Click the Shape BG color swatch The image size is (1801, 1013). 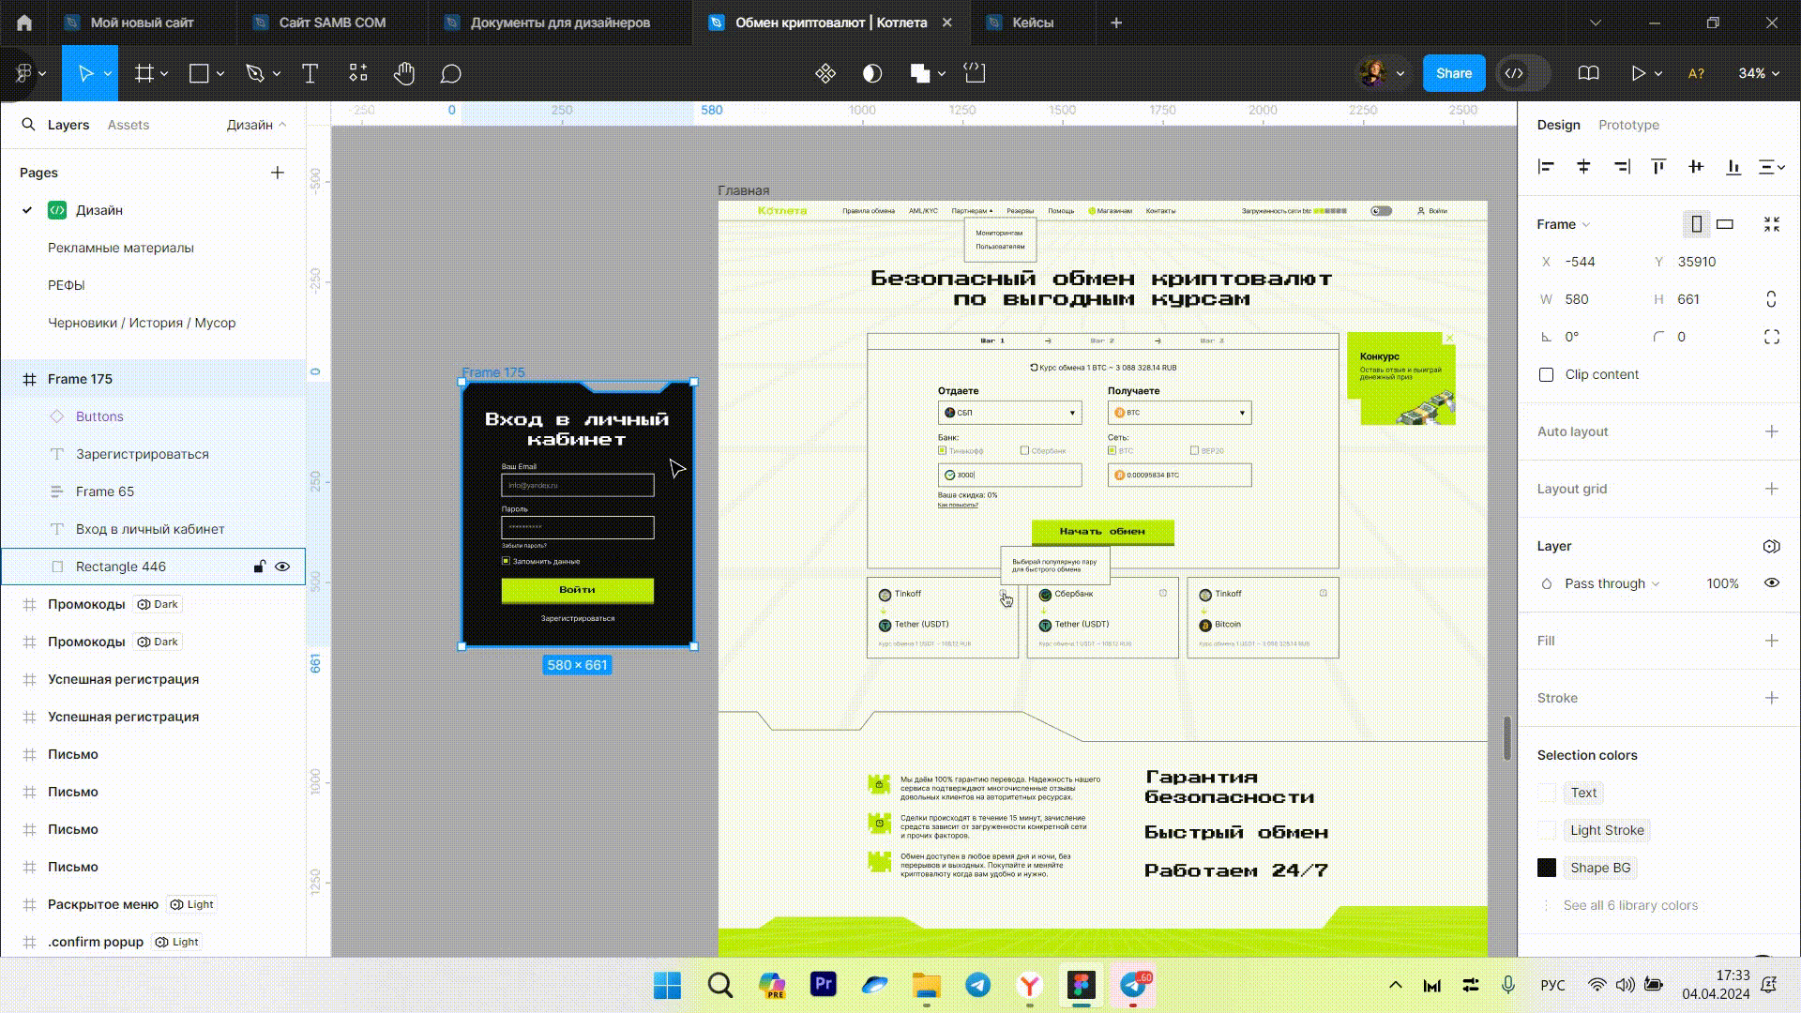[x=1546, y=868]
